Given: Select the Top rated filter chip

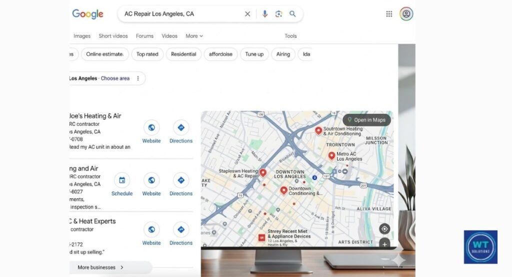Looking at the screenshot, I should click(x=147, y=54).
